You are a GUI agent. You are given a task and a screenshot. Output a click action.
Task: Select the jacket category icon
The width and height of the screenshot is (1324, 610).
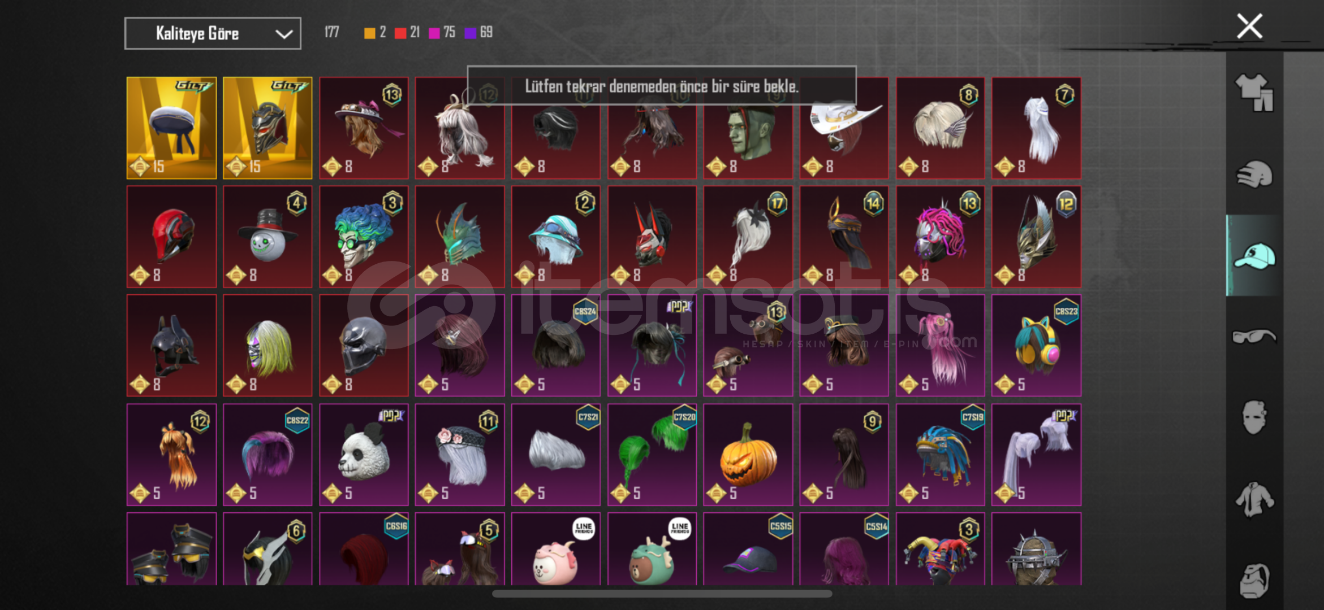[x=1254, y=499]
